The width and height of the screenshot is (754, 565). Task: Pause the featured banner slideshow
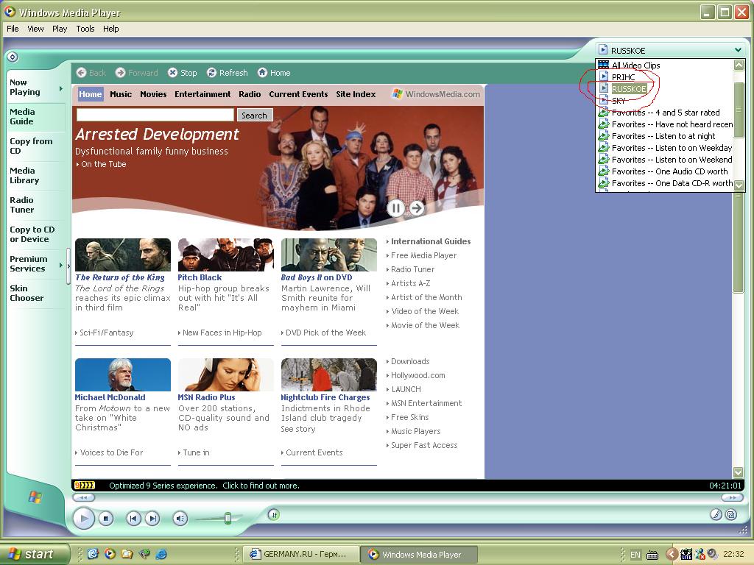pyautogui.click(x=395, y=208)
